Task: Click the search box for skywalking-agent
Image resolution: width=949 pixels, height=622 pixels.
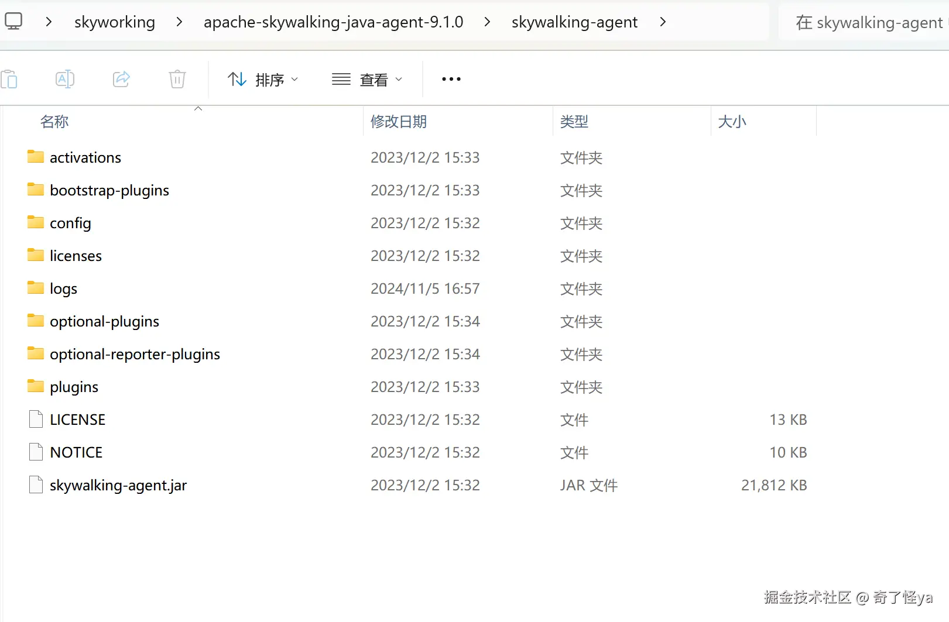Action: click(864, 22)
